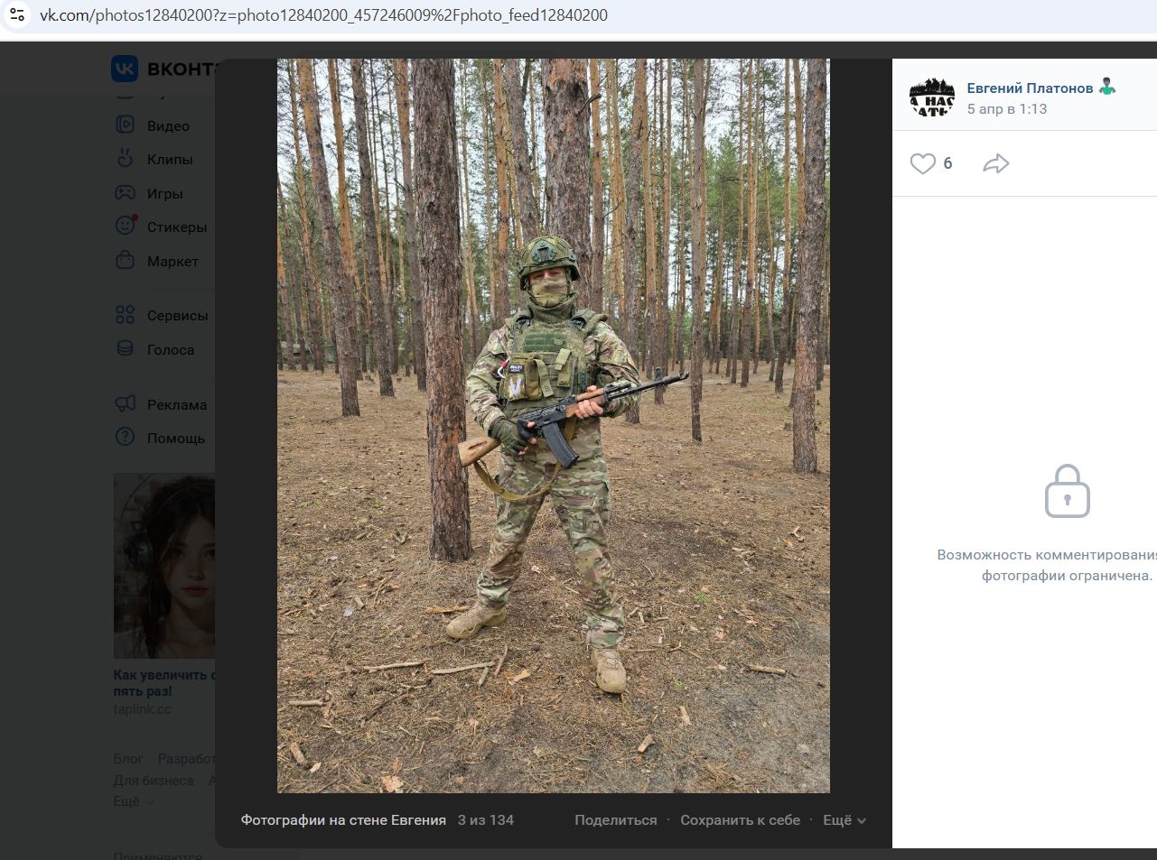Select the Игры gamepad icon
This screenshot has width=1157, height=860.
(125, 193)
